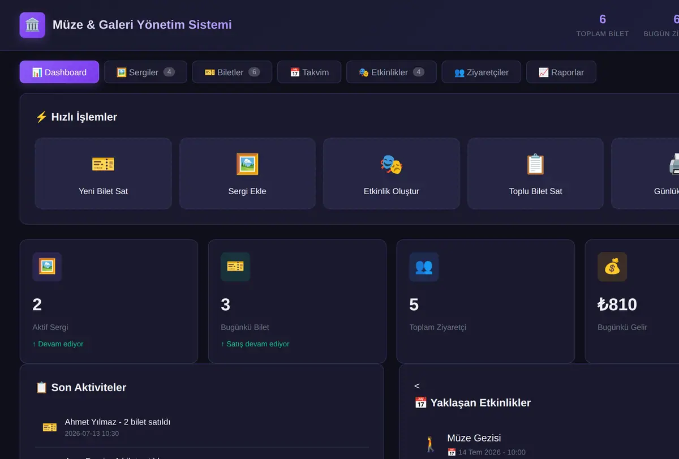The height and width of the screenshot is (459, 679).
Task: Show the Raporlar tab
Action: coord(561,72)
